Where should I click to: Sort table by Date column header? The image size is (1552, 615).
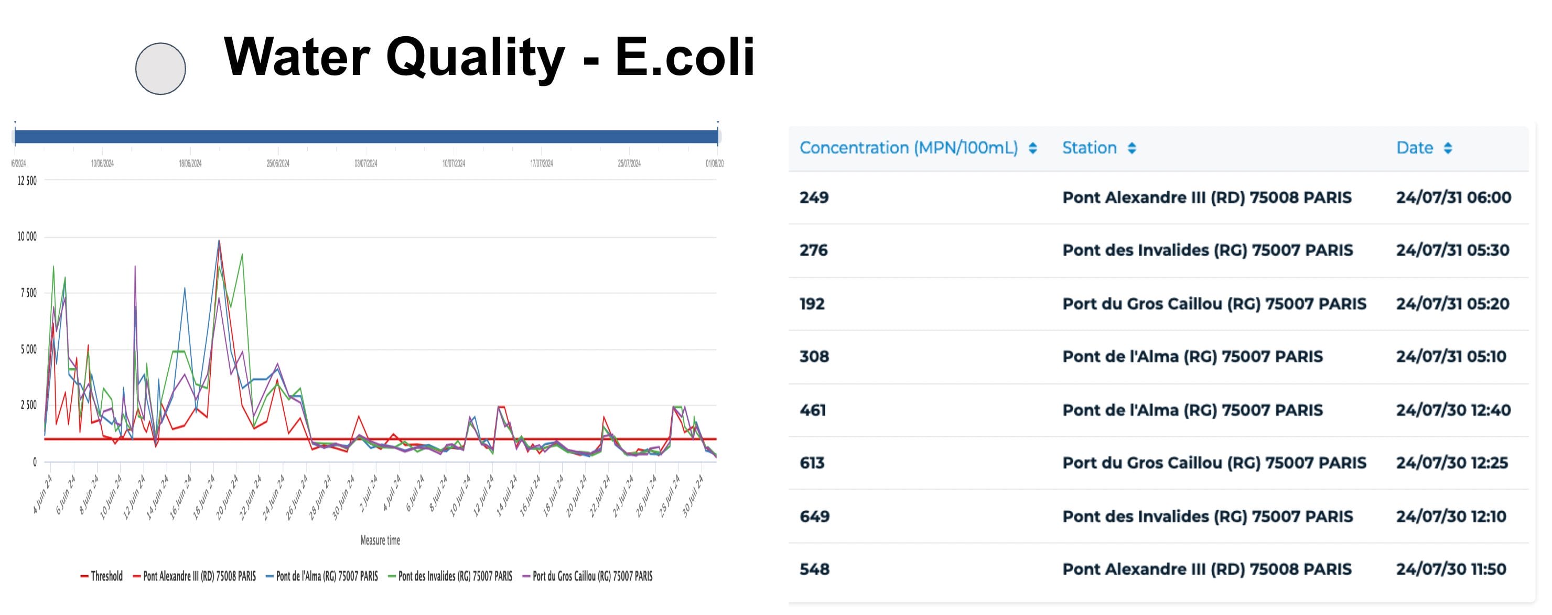[x=1414, y=148]
